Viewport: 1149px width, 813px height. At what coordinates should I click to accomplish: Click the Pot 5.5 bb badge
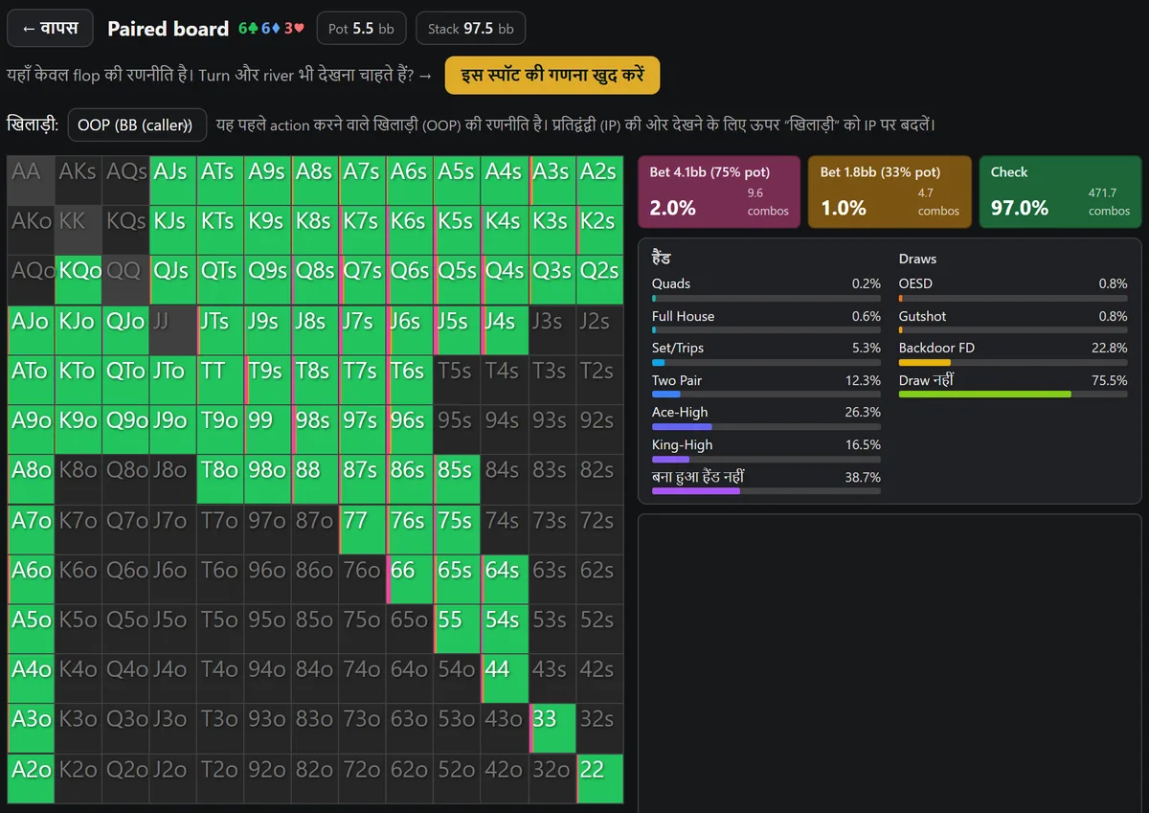pyautogui.click(x=361, y=29)
